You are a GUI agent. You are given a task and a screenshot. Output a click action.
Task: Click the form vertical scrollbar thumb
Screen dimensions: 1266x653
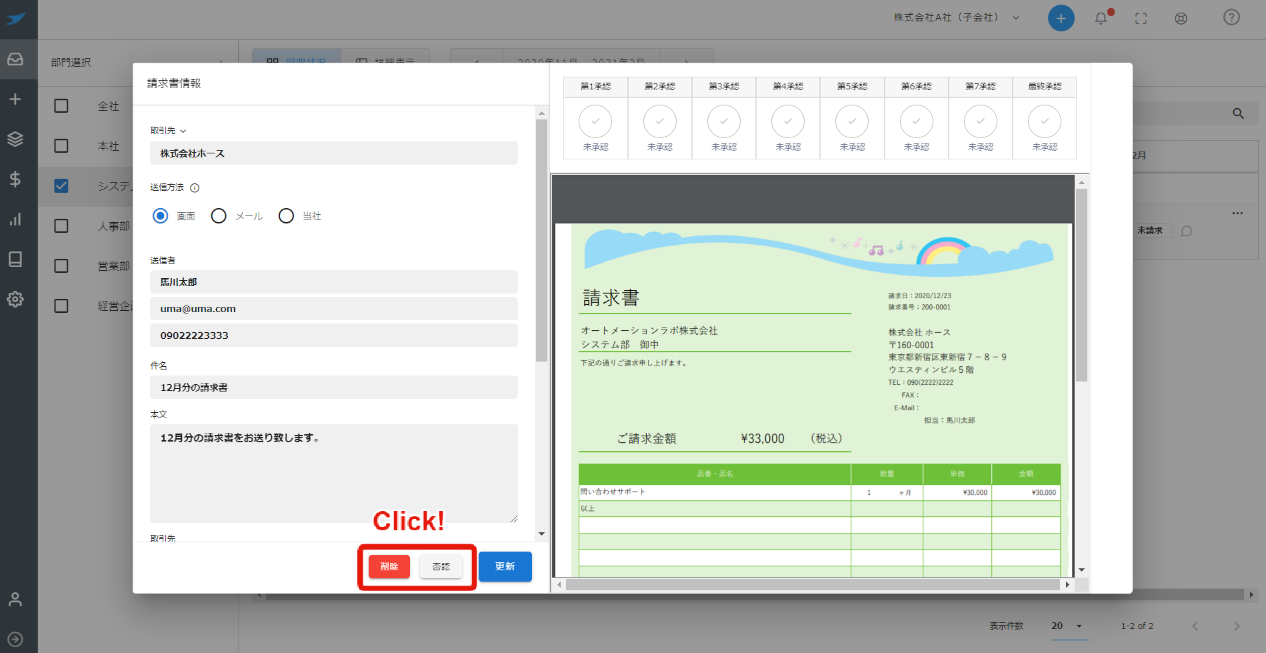coord(541,240)
